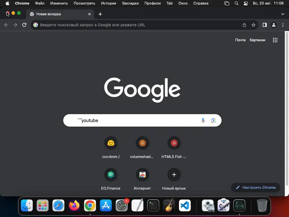This screenshot has width=289, height=217.
Task: Open Finder from the Dock
Action: click(x=27, y=205)
